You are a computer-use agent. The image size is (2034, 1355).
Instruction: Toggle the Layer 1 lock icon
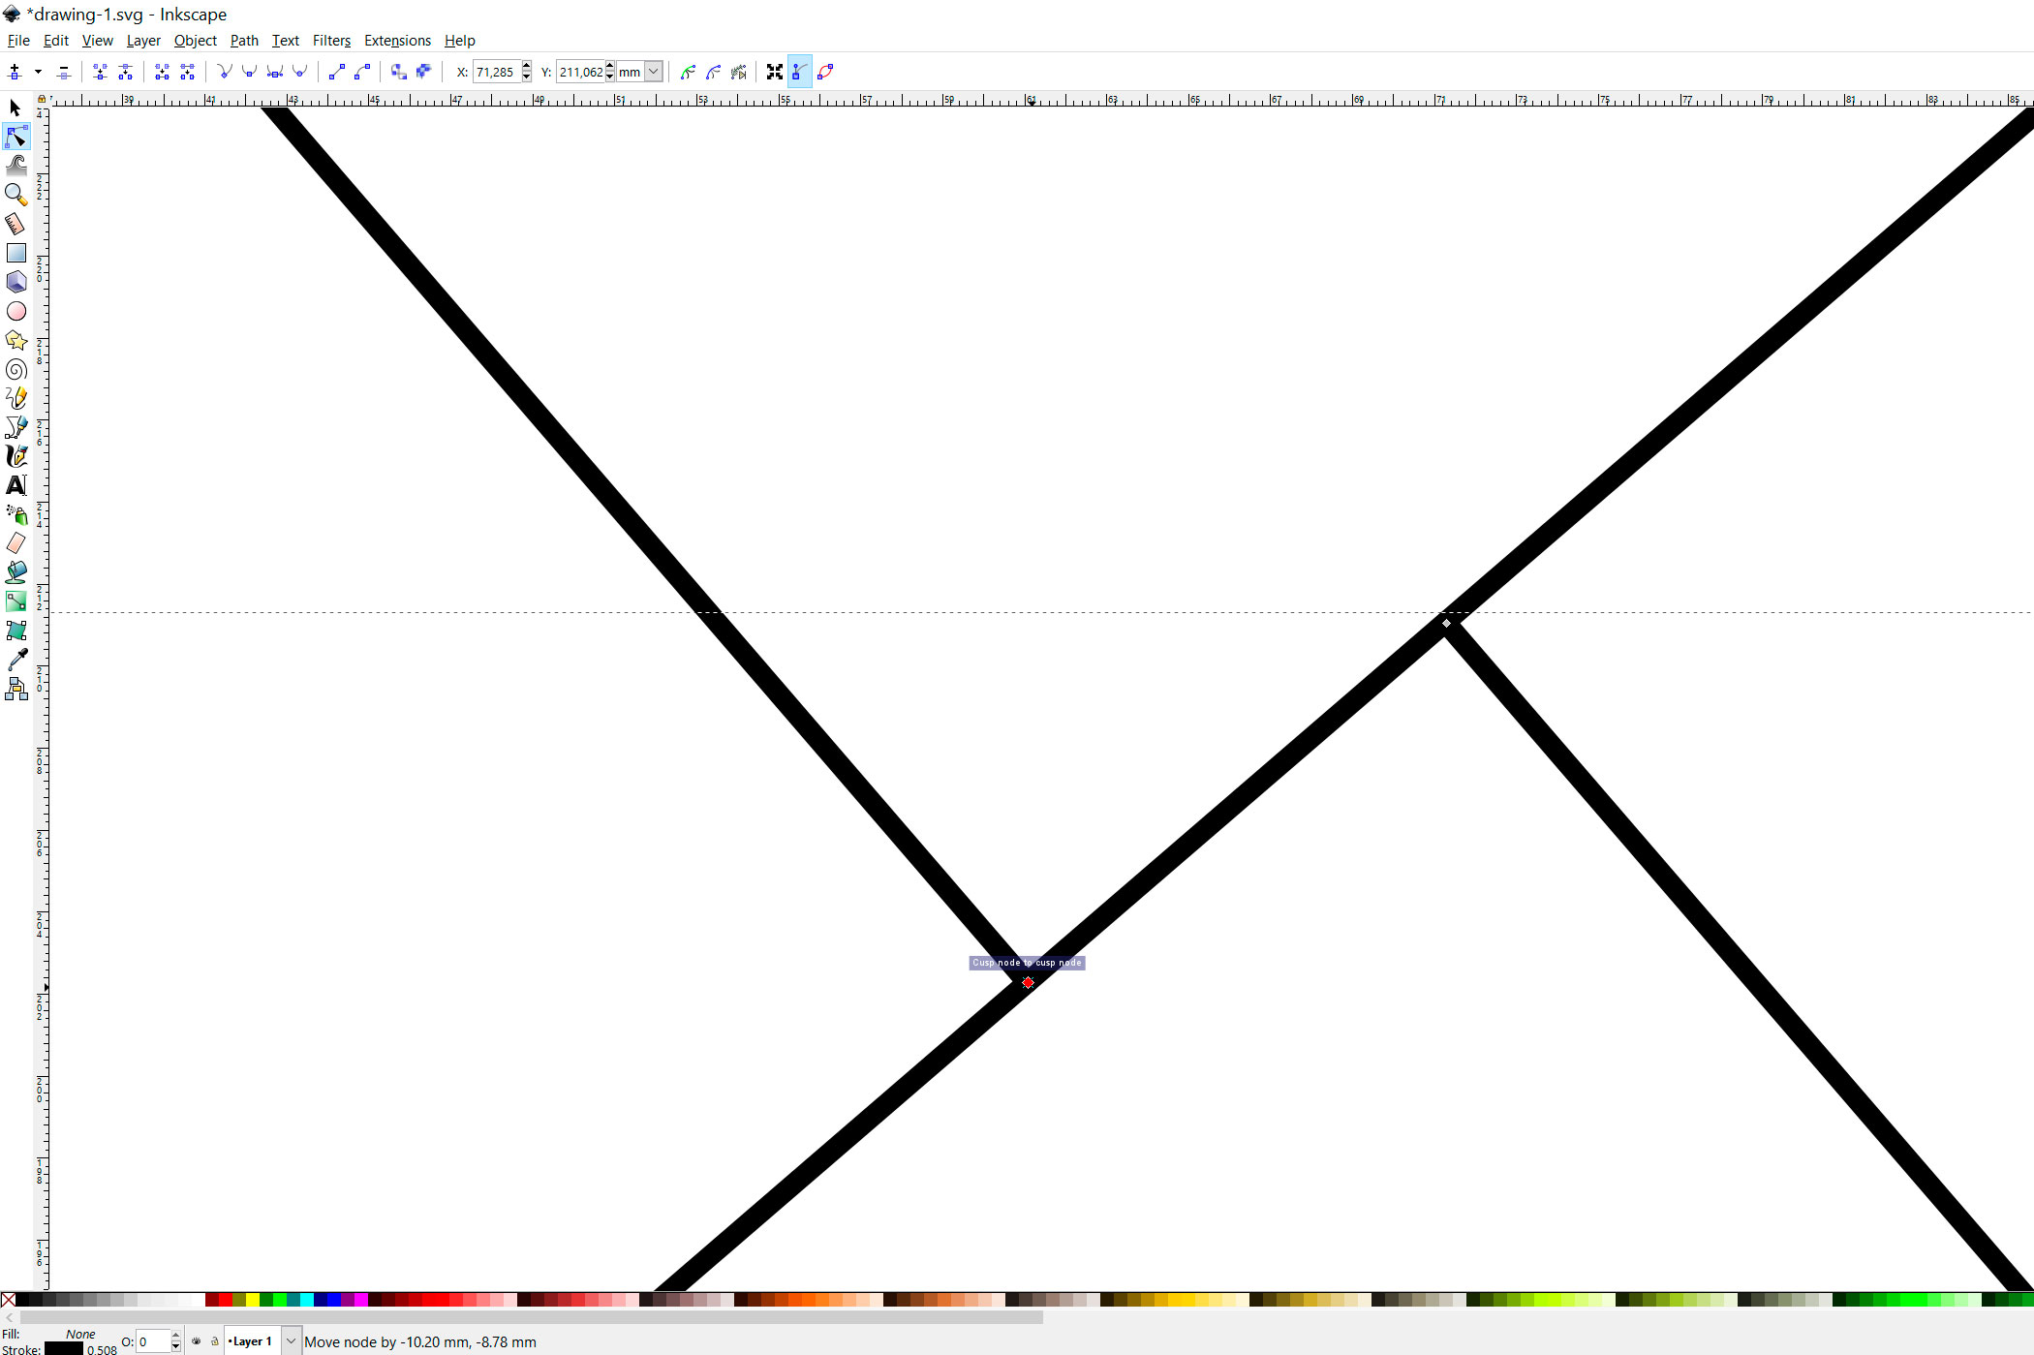(x=215, y=1341)
